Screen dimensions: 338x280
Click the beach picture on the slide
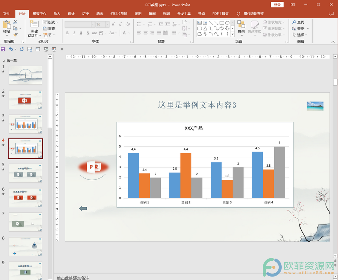click(x=315, y=106)
